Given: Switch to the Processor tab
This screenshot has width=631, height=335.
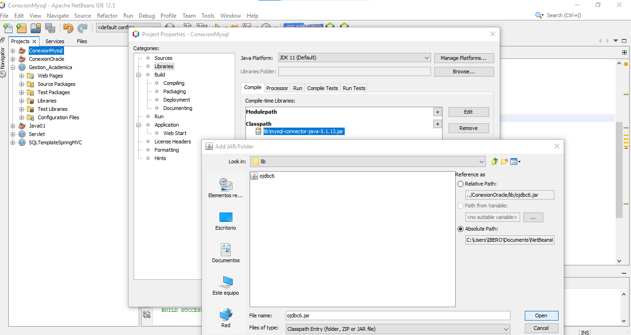Looking at the screenshot, I should pos(277,88).
